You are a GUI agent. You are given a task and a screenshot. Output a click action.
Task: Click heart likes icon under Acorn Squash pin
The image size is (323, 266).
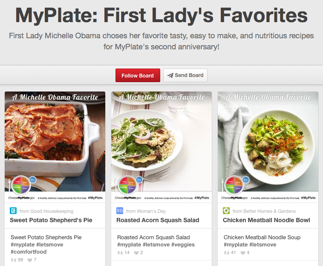click(x=136, y=253)
